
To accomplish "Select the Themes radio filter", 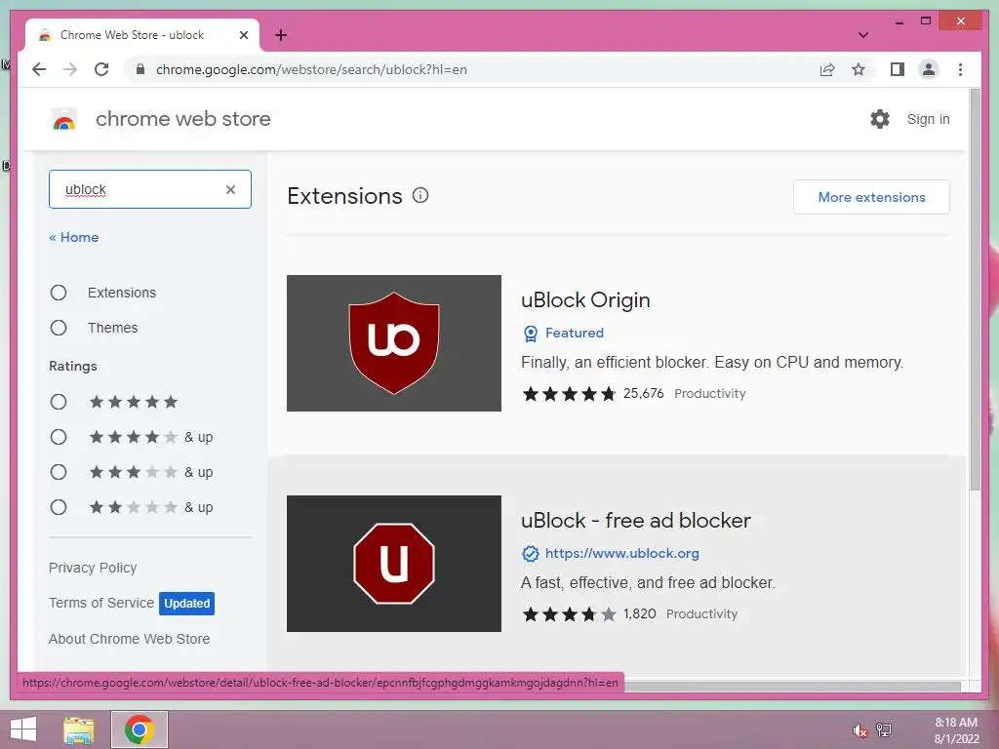I will (x=59, y=328).
